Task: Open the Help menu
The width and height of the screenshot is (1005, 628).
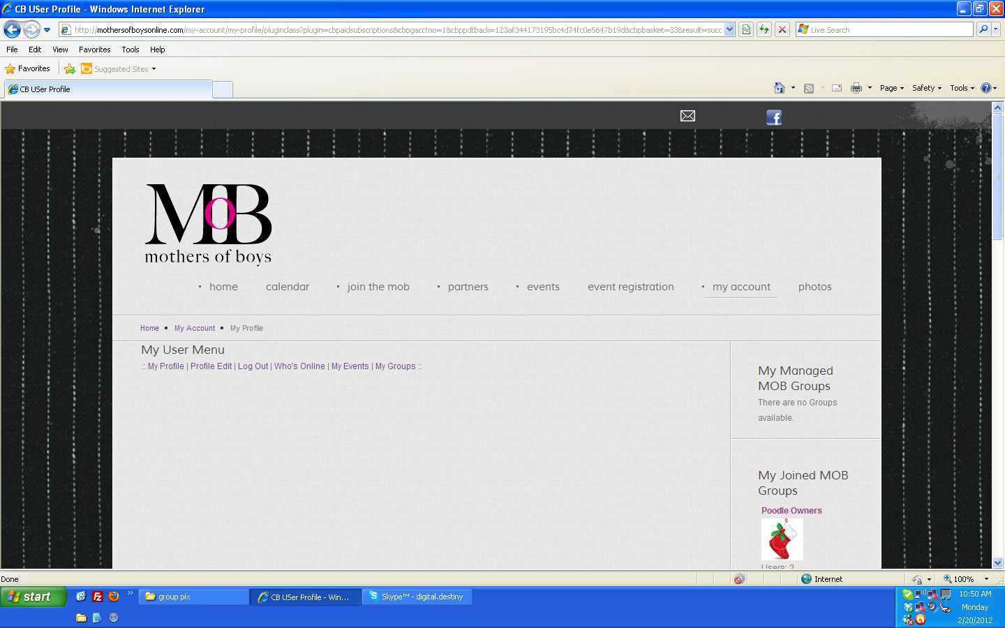Action: point(158,50)
